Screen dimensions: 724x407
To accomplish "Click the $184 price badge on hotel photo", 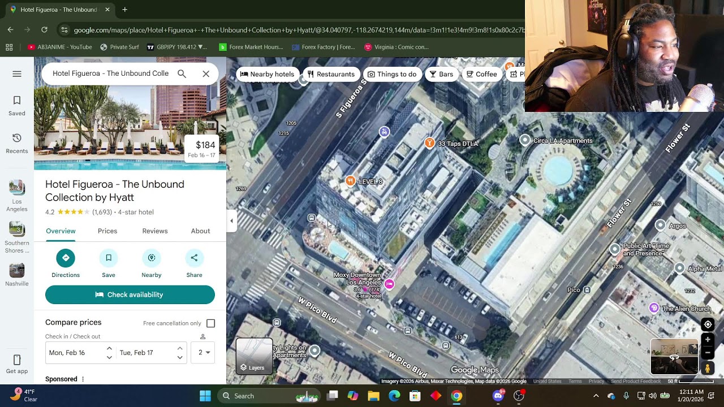I will [201, 149].
